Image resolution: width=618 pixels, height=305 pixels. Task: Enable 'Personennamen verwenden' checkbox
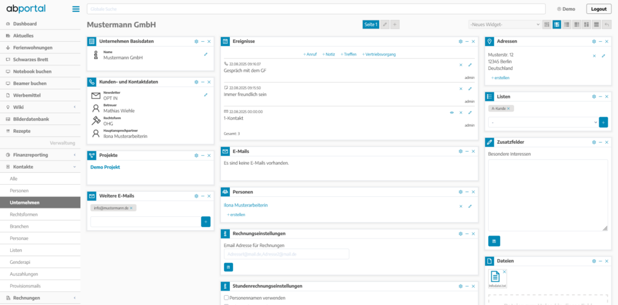pyautogui.click(x=226, y=298)
